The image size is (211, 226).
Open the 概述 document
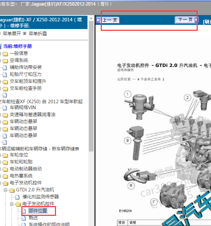(x=33, y=218)
